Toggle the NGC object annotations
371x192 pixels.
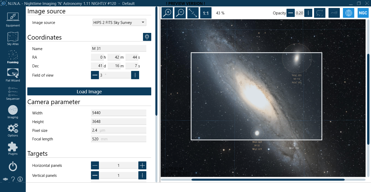tap(363, 13)
